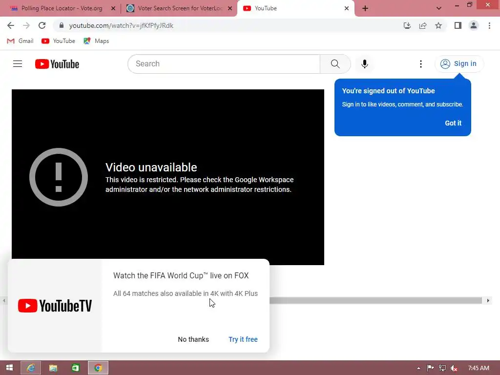Click the install app icon in address bar
Image resolution: width=500 pixels, height=375 pixels.
pyautogui.click(x=407, y=25)
